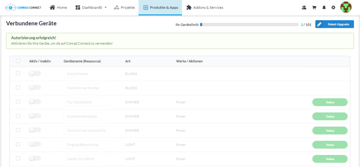The width and height of the screenshot is (360, 167).
Task: Click the Conrad Connect logo
Action: coord(23,8)
